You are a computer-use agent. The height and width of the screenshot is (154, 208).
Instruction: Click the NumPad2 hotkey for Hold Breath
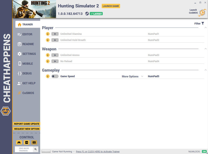point(153,40)
